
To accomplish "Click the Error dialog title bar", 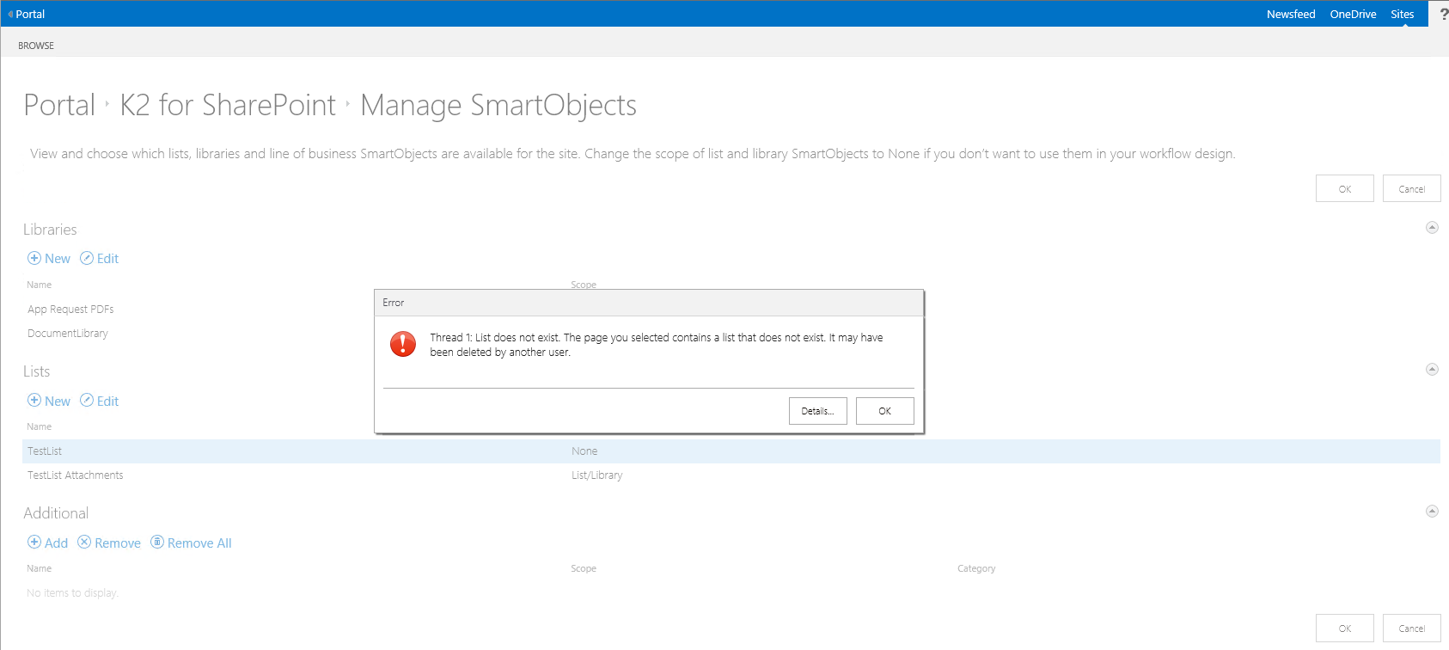I will [x=649, y=303].
